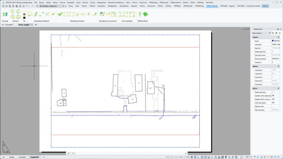Switch to the Model layout tab

pos(12,157)
